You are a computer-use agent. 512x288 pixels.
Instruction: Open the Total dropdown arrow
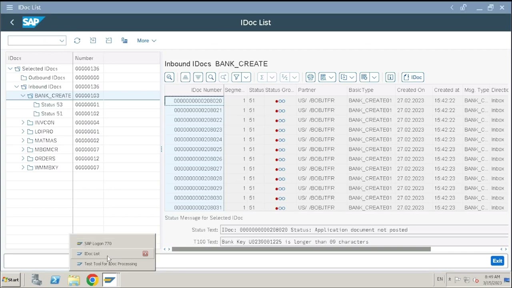(272, 77)
